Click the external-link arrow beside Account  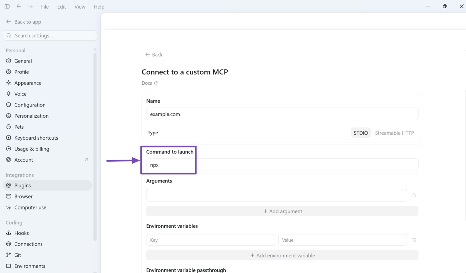pyautogui.click(x=86, y=160)
